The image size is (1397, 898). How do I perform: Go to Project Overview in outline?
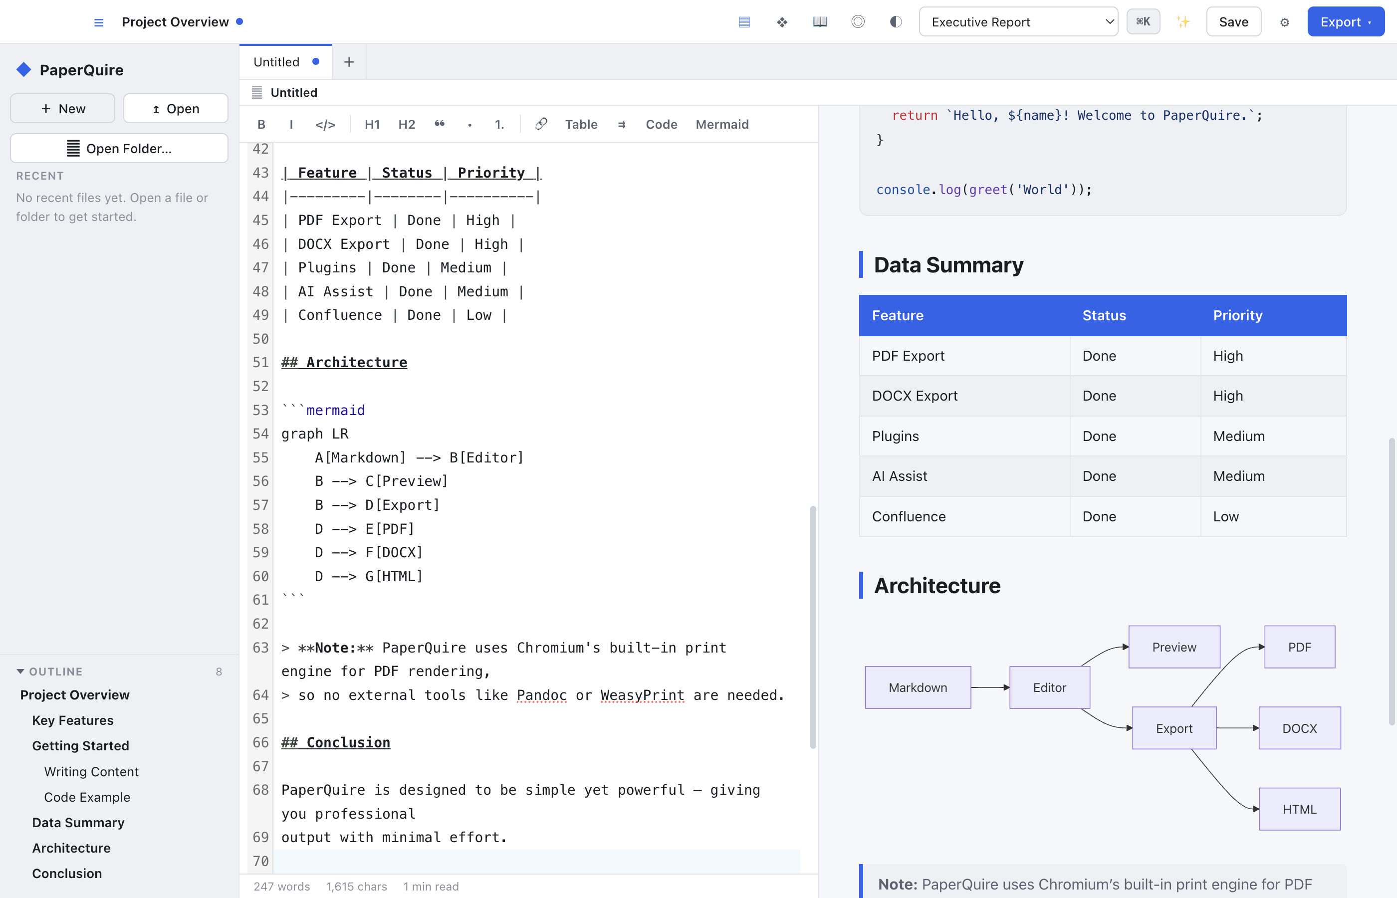(x=75, y=695)
